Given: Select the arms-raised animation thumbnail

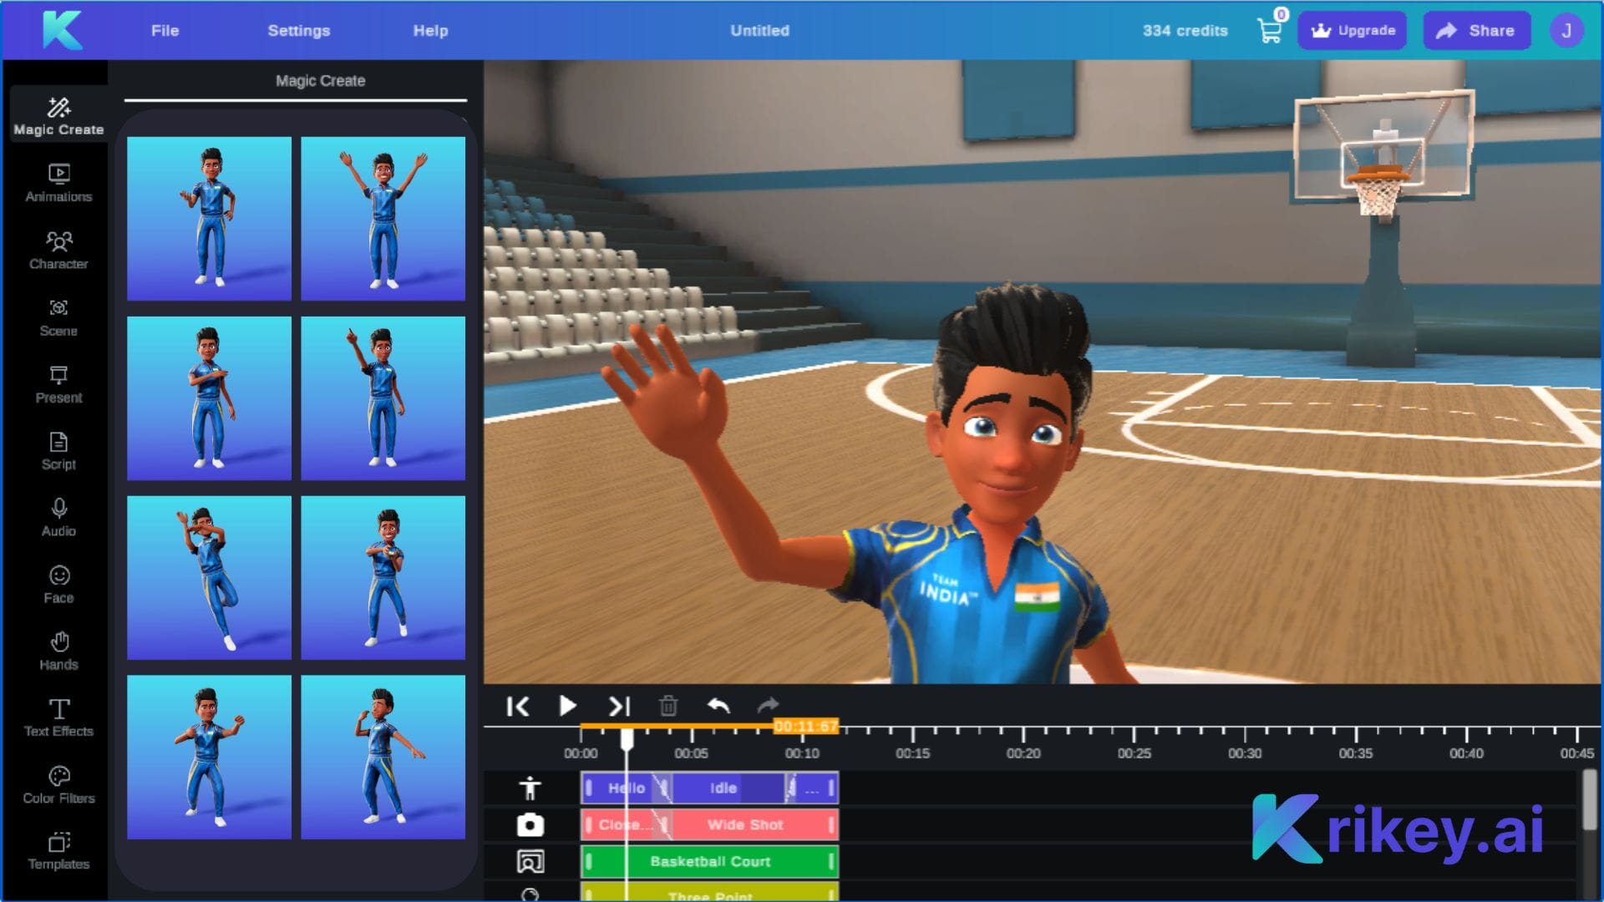Looking at the screenshot, I should pos(383,217).
